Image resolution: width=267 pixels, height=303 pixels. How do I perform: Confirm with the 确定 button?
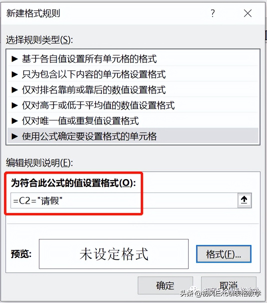click(165, 285)
